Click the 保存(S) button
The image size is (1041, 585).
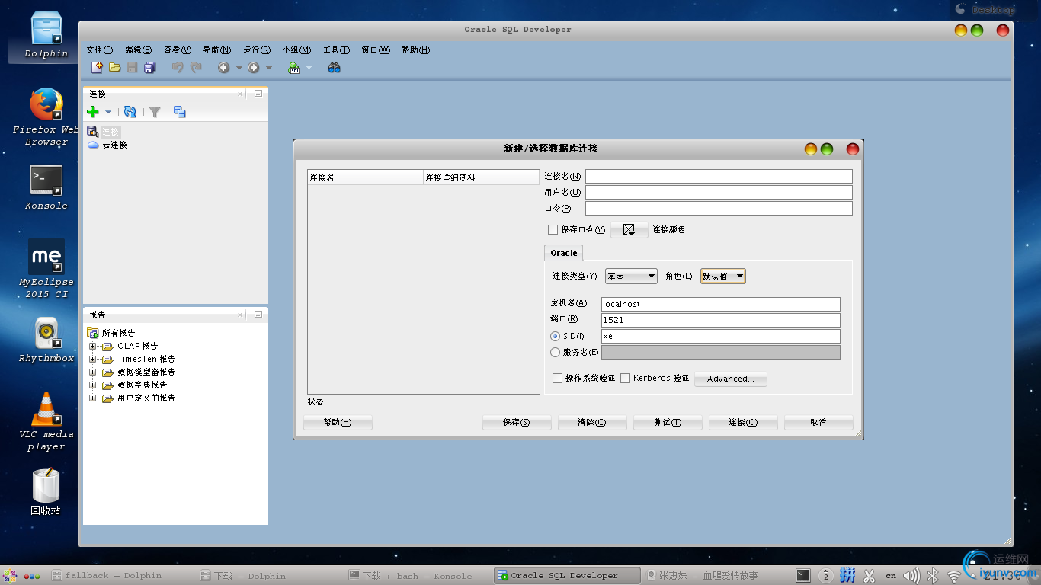(517, 422)
